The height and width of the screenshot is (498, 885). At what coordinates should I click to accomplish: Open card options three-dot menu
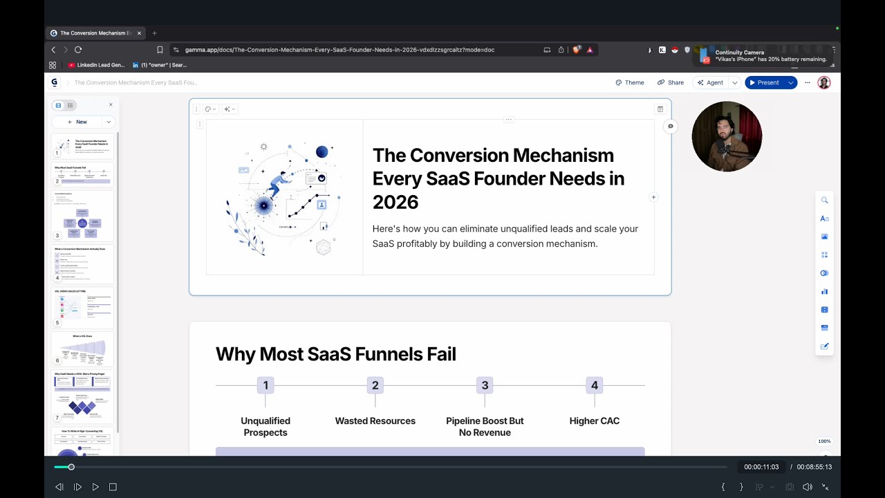coord(196,109)
